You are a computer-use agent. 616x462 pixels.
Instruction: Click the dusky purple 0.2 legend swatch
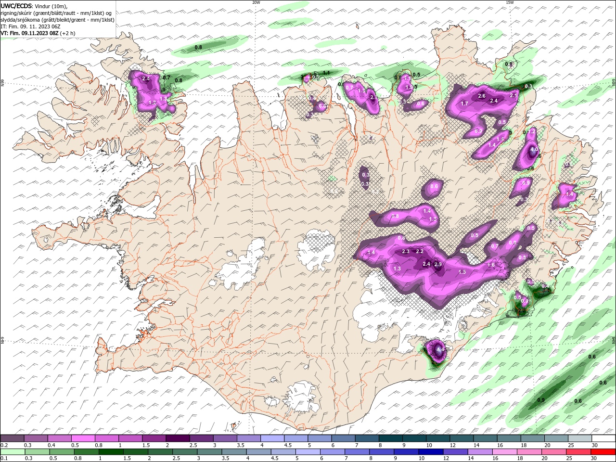(x=13, y=438)
